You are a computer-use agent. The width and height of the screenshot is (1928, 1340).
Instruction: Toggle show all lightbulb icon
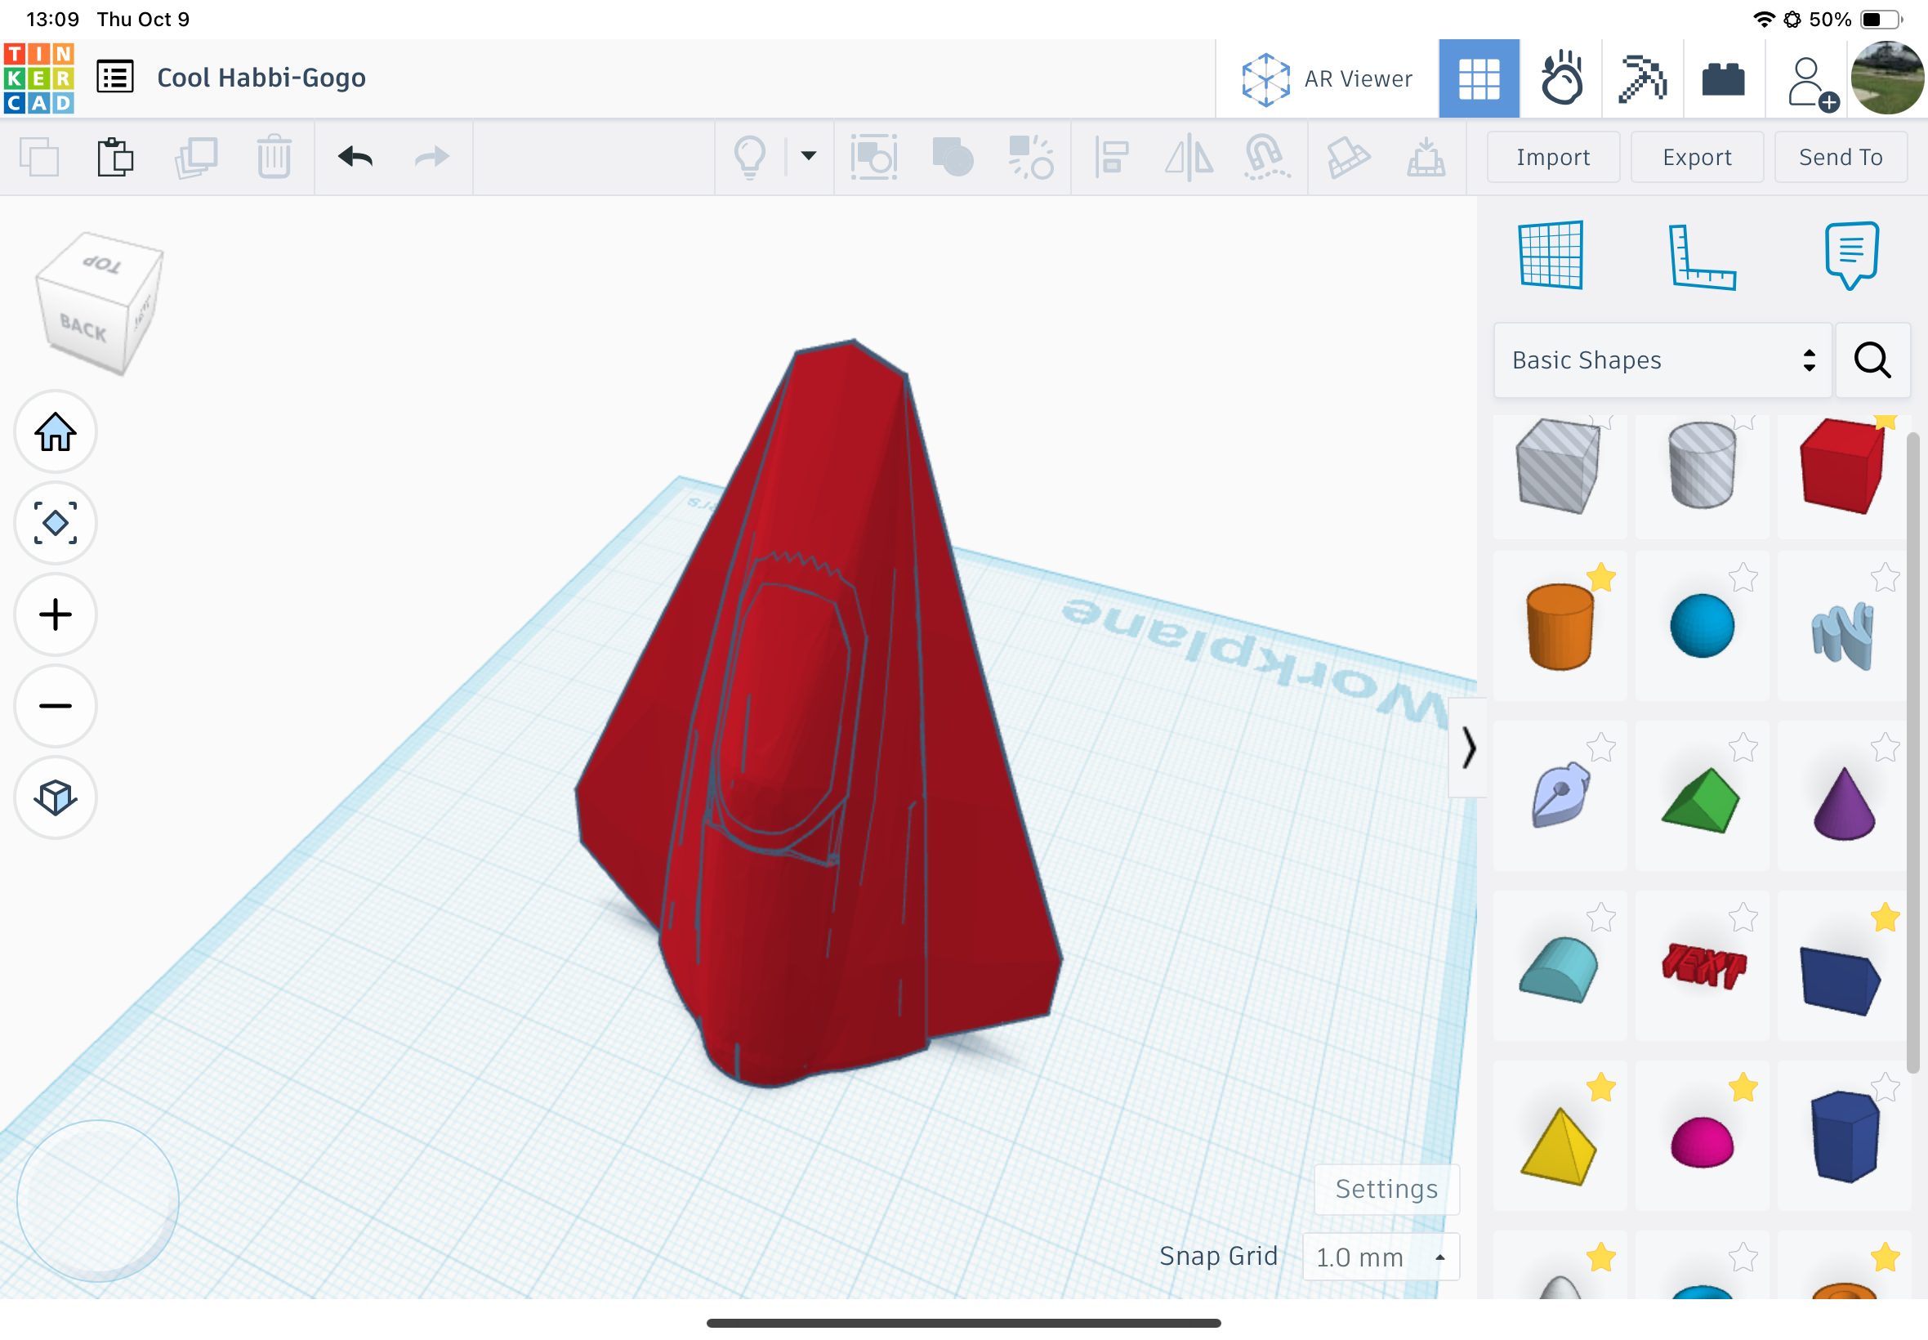click(749, 157)
